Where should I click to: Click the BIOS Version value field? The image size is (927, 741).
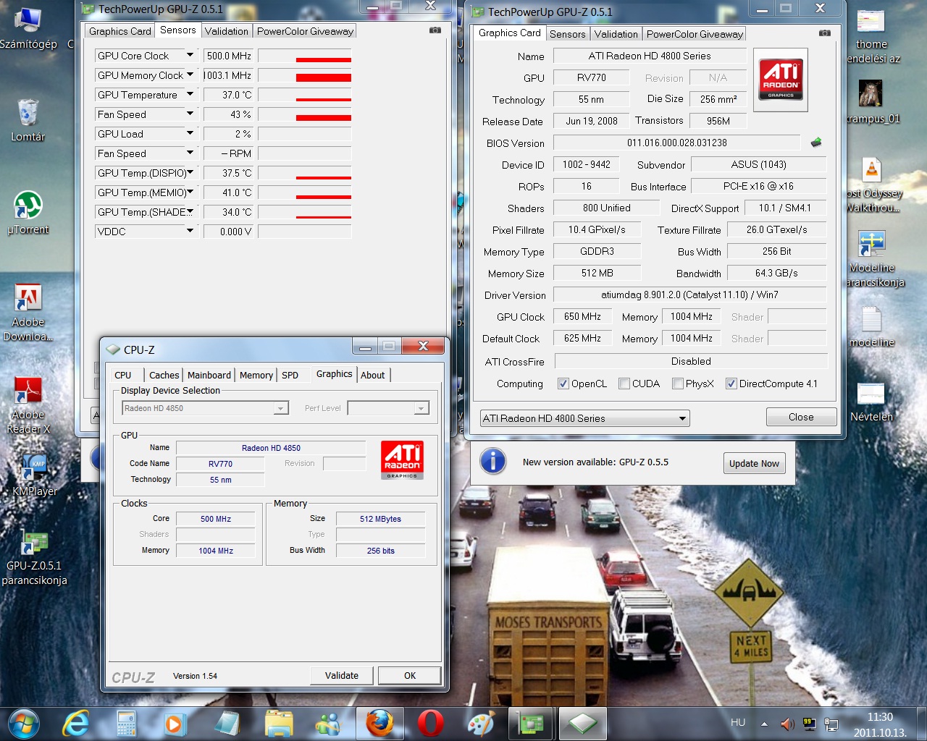[677, 143]
